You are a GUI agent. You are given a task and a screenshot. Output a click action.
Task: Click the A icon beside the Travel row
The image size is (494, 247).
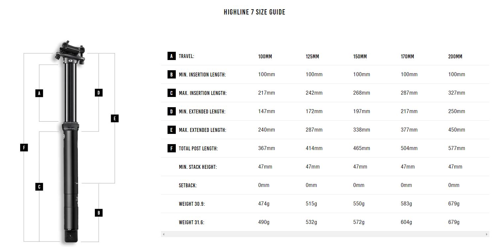tap(171, 56)
